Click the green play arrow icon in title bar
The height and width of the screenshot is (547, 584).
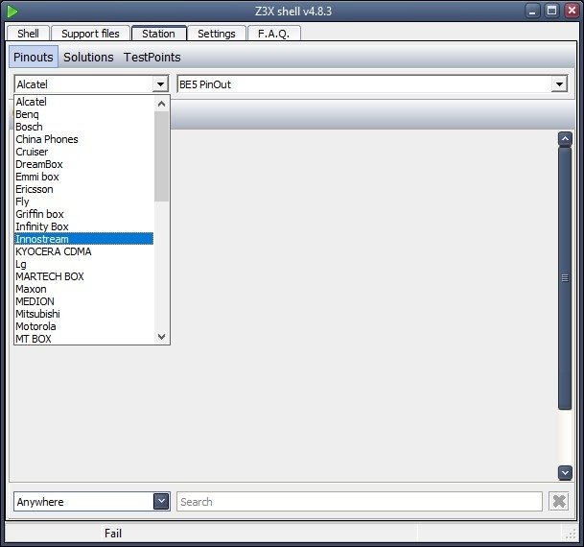pyautogui.click(x=12, y=12)
